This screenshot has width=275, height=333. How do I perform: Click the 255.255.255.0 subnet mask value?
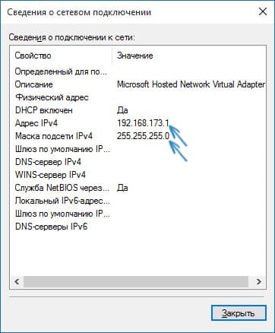coord(143,136)
